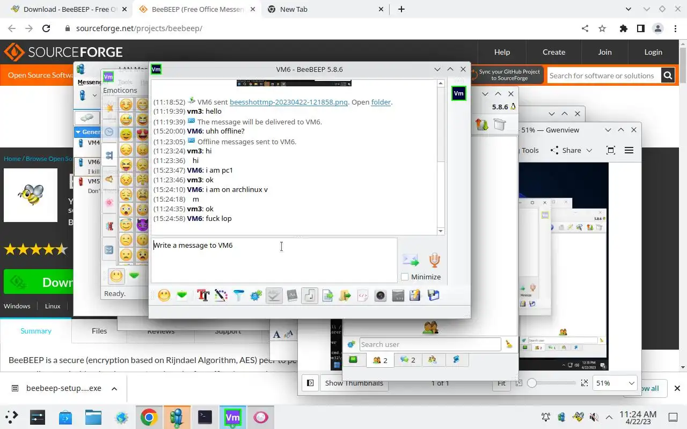This screenshot has width=687, height=429.
Task: Send a folder with the folder arrow icon
Action: pos(345,295)
